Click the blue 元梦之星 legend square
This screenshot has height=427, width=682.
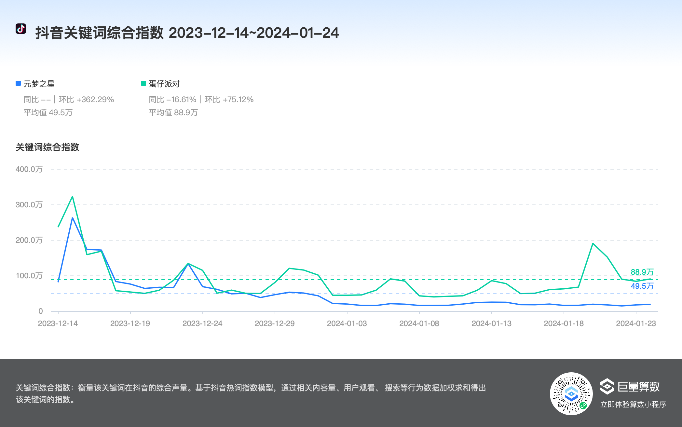[18, 84]
